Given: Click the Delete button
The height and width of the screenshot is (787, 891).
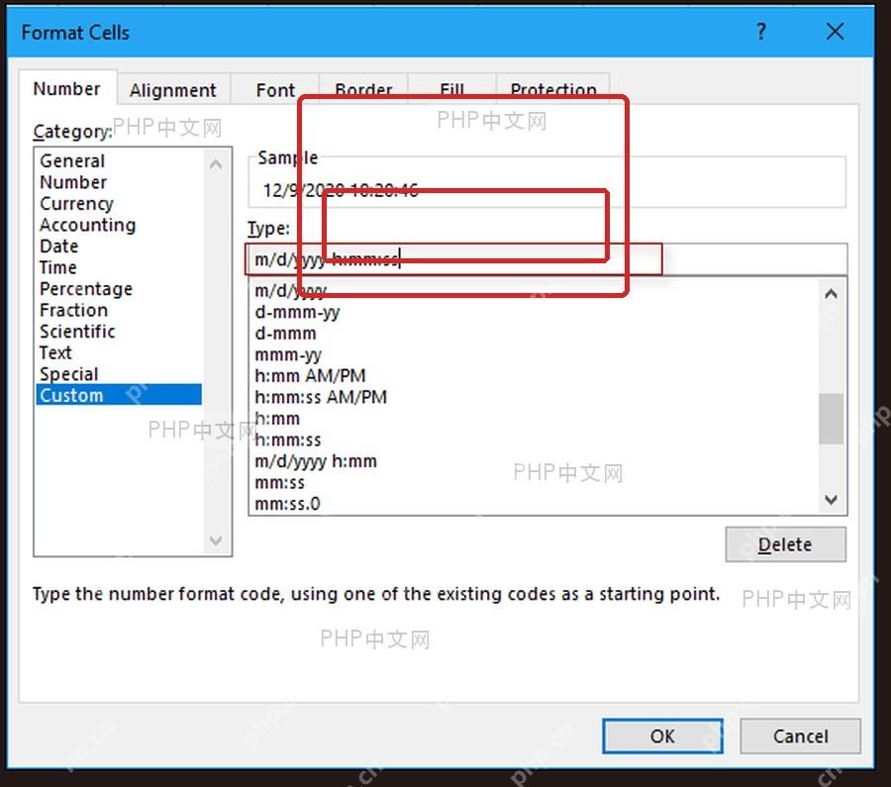Looking at the screenshot, I should 785,544.
